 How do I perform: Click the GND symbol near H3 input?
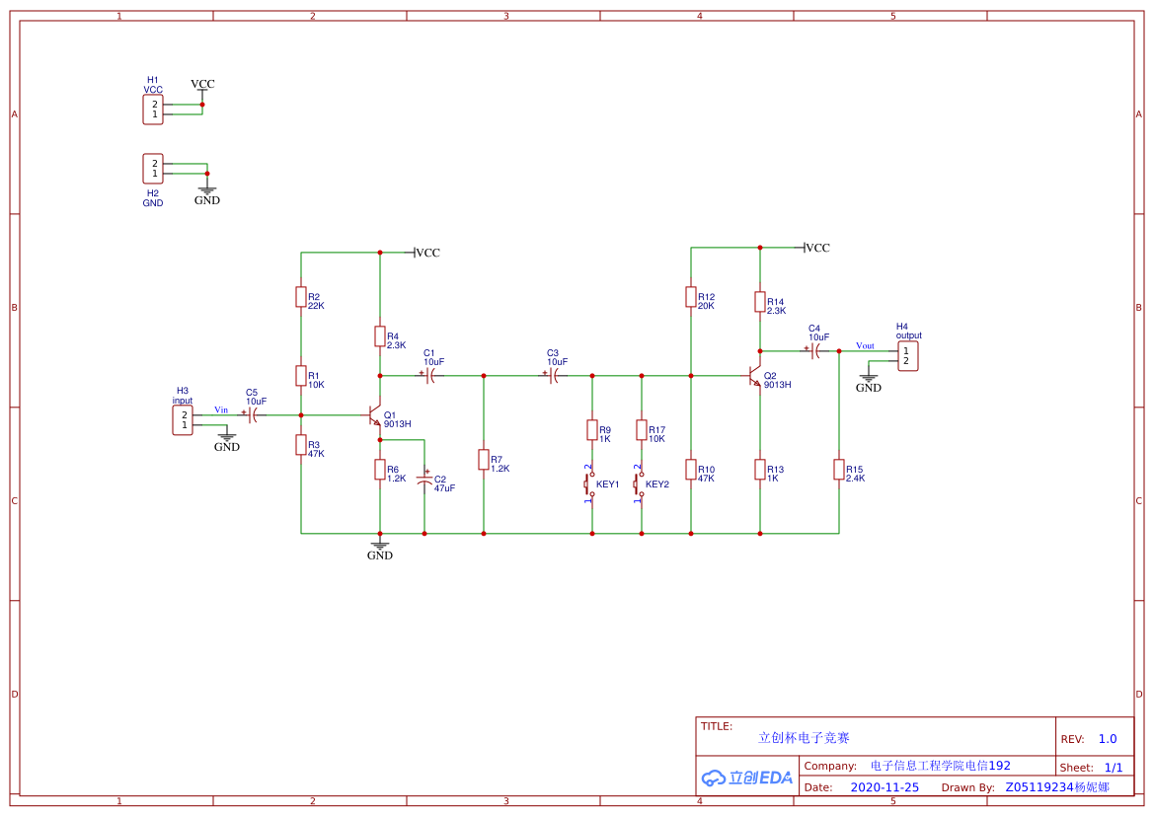point(227,441)
